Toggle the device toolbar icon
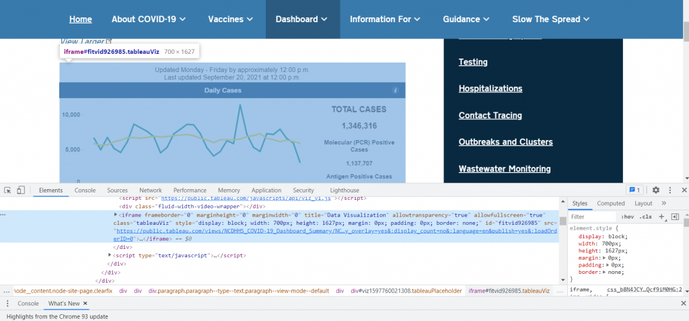 [21, 190]
